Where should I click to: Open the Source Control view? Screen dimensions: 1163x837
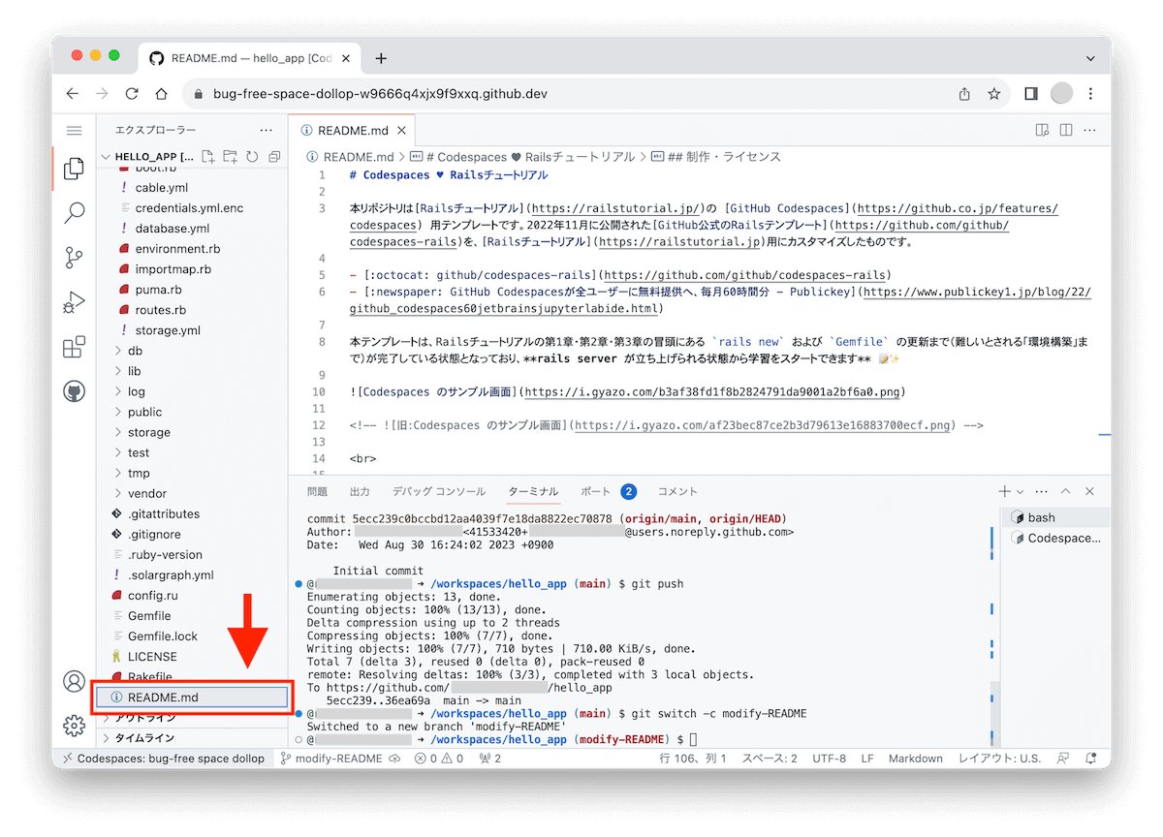tap(74, 258)
